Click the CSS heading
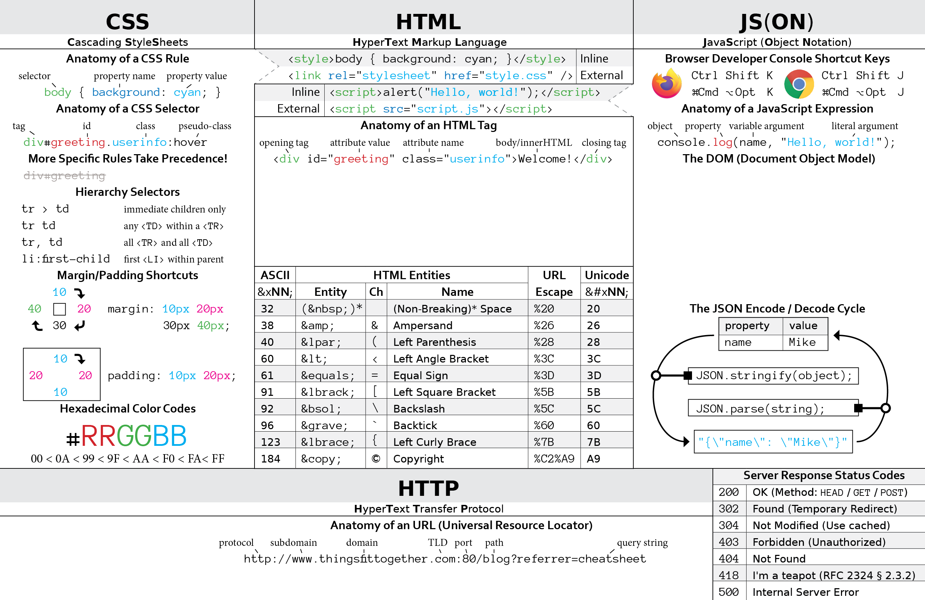Image resolution: width=925 pixels, height=600 pixels. pyautogui.click(x=127, y=22)
